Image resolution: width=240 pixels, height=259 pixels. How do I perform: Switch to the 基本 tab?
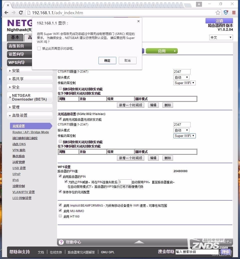[15, 37]
